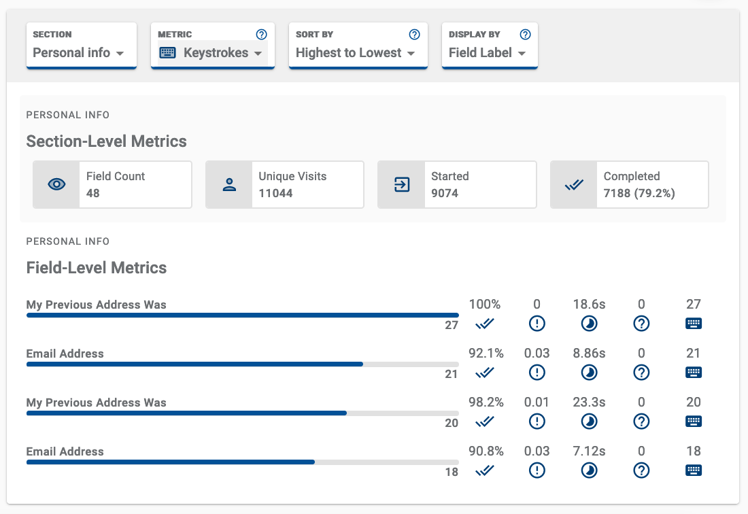Click the Completed value 7188 (79.2%)
Screen dimensions: 748x514
click(639, 193)
